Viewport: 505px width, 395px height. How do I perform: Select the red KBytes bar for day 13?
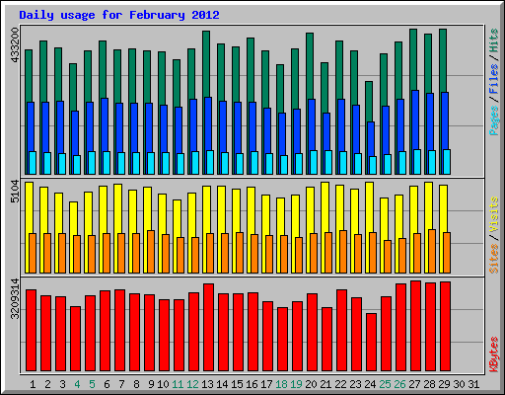pyautogui.click(x=208, y=327)
